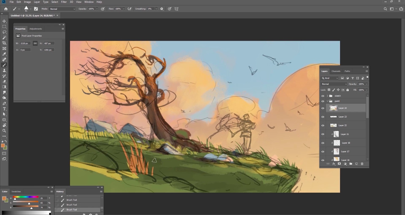Click the saturation slider in Color panel
405x215 pixels.
point(26,202)
